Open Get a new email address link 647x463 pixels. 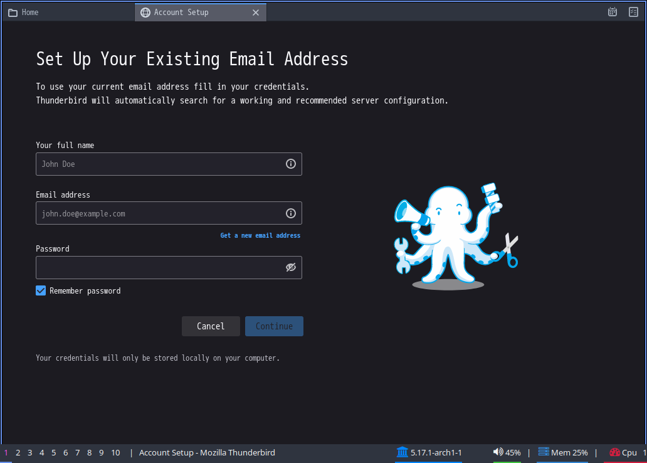pos(260,235)
